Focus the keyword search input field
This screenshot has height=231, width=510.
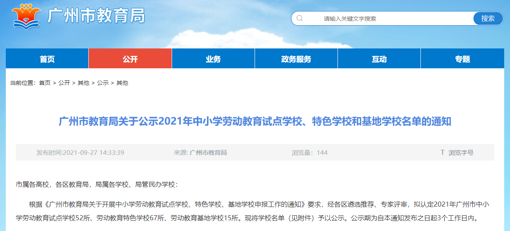pyautogui.click(x=382, y=18)
